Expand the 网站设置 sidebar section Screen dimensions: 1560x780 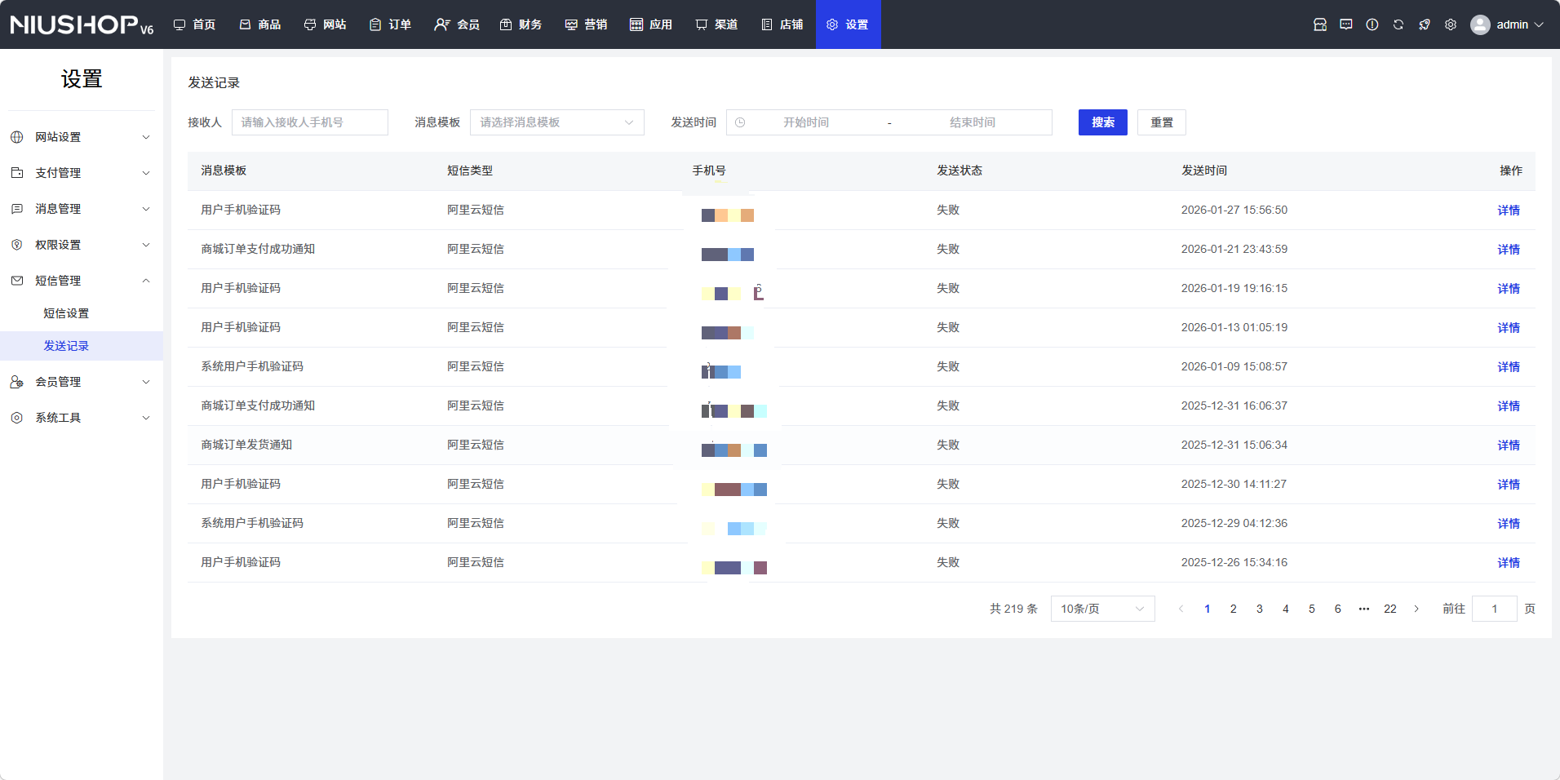tap(82, 137)
